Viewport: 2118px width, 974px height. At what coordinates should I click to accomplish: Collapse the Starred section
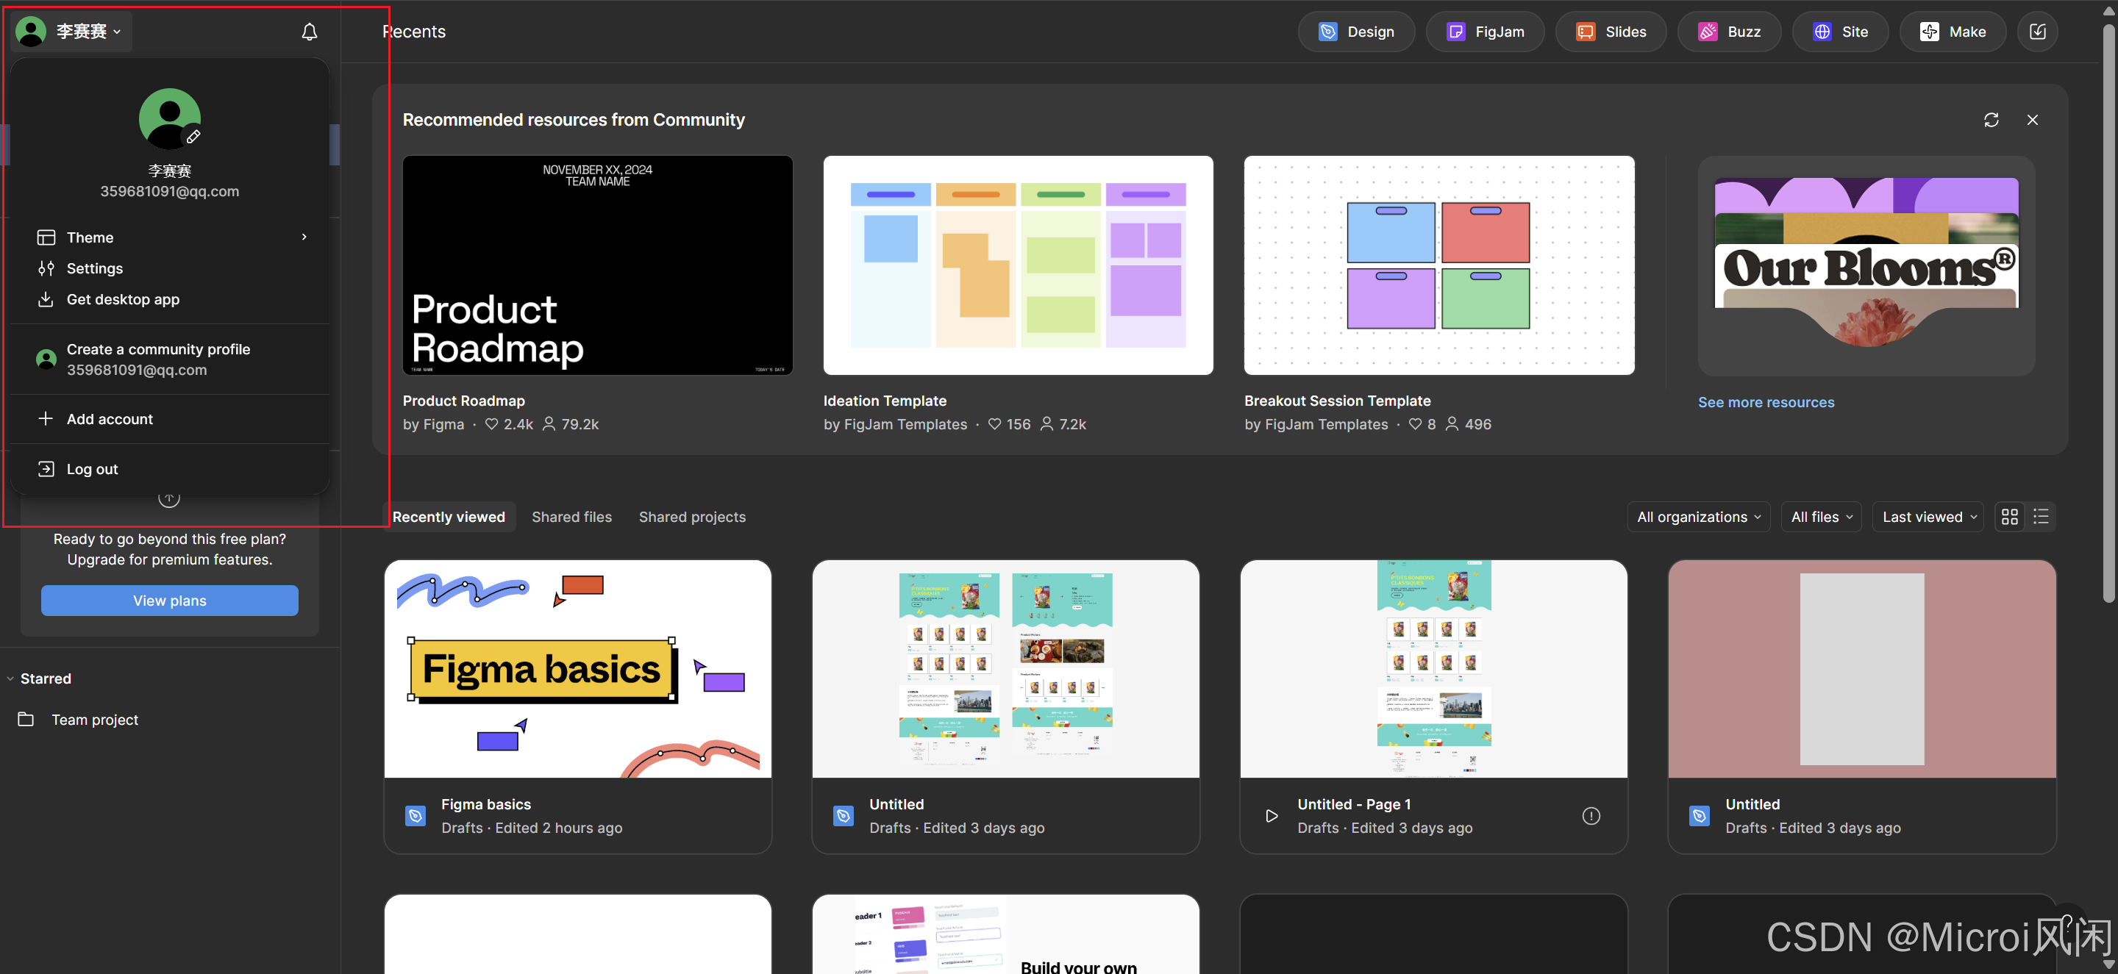pos(11,678)
